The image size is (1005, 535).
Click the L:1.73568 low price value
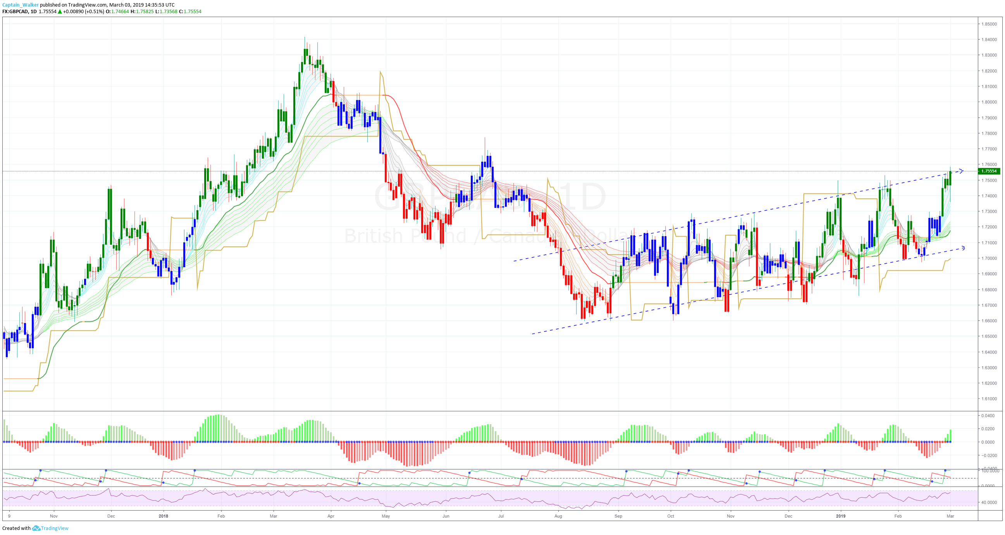click(x=166, y=12)
